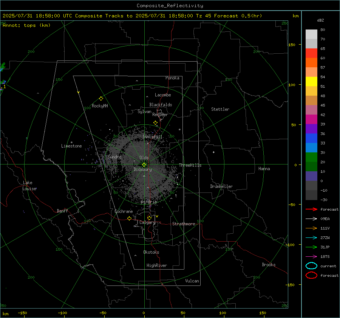Click the Strathmore label
Viewport: 340px width, 318px height.
[x=184, y=224]
